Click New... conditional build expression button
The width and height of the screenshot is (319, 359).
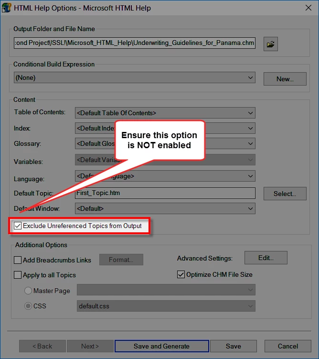coord(285,79)
